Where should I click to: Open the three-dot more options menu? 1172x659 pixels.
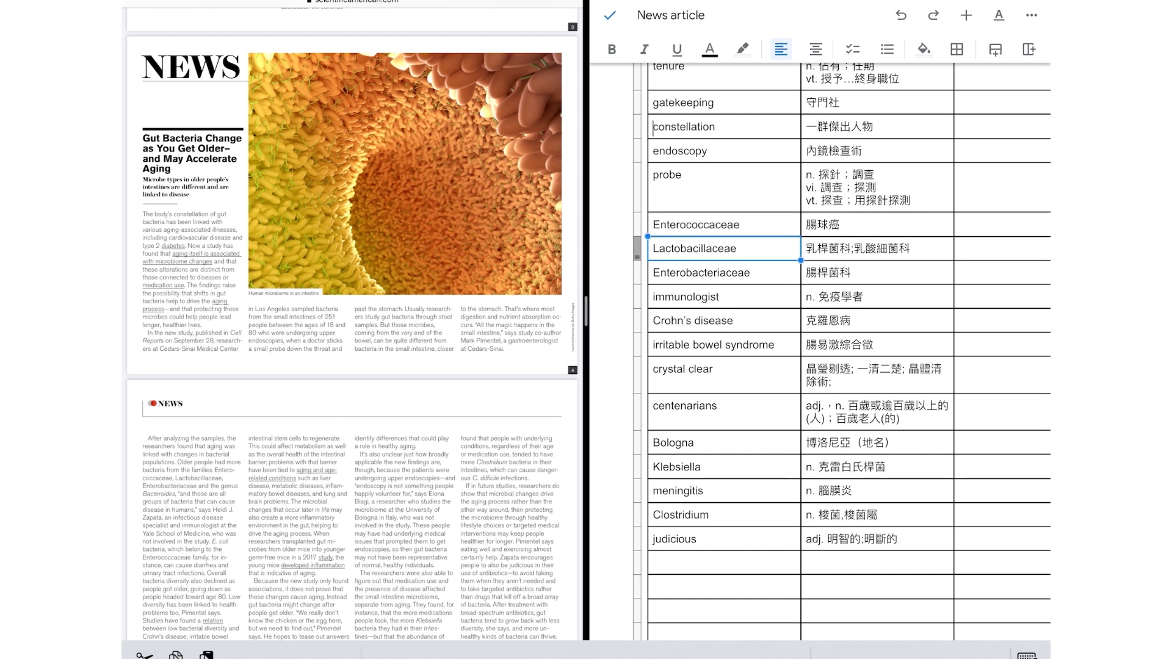click(1032, 15)
